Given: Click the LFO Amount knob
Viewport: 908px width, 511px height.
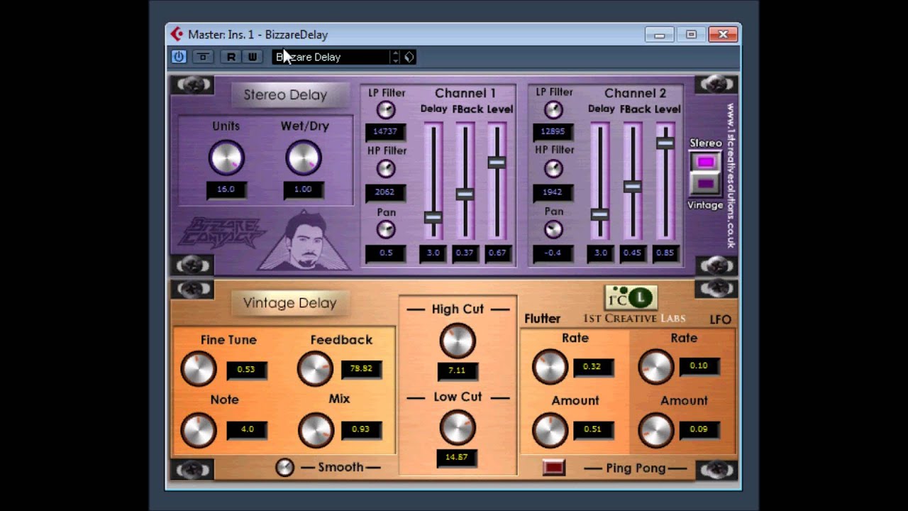Looking at the screenshot, I should 655,430.
